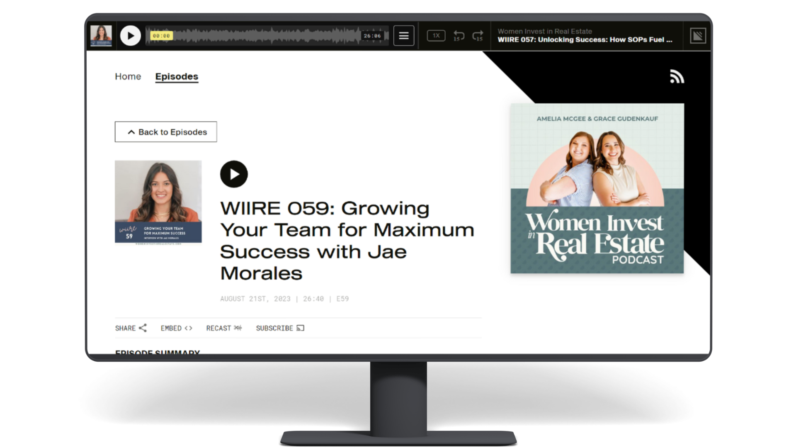Select the collapse player icon at top right
The width and height of the screenshot is (796, 448).
pyautogui.click(x=698, y=36)
